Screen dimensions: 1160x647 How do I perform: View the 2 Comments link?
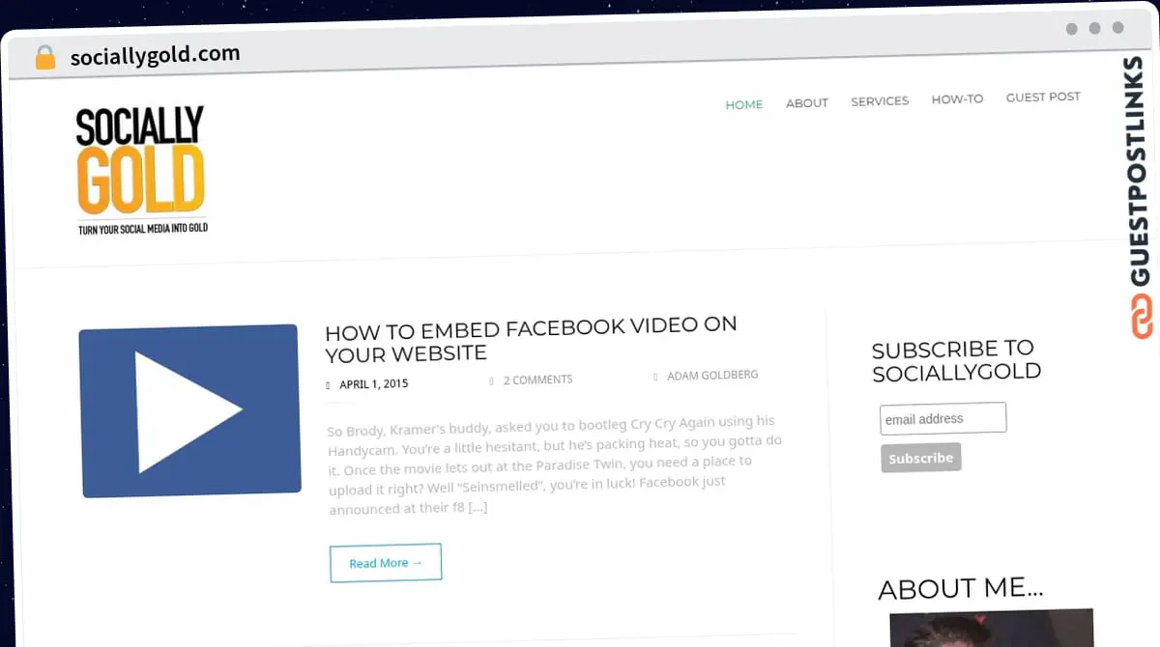point(537,380)
